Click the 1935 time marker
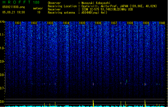168x107 pixels. (x=82, y=23)
